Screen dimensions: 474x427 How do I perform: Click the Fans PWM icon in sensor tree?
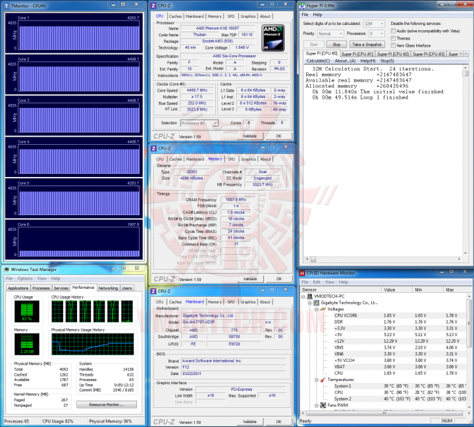coord(323,405)
